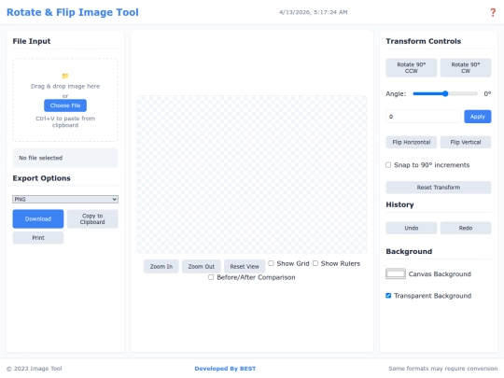The width and height of the screenshot is (504, 378).
Task: Click '© 2023 Image Tool' footer text
Action: point(35,369)
